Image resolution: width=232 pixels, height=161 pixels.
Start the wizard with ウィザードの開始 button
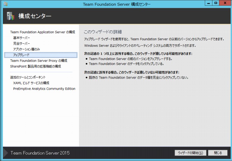point(190,153)
